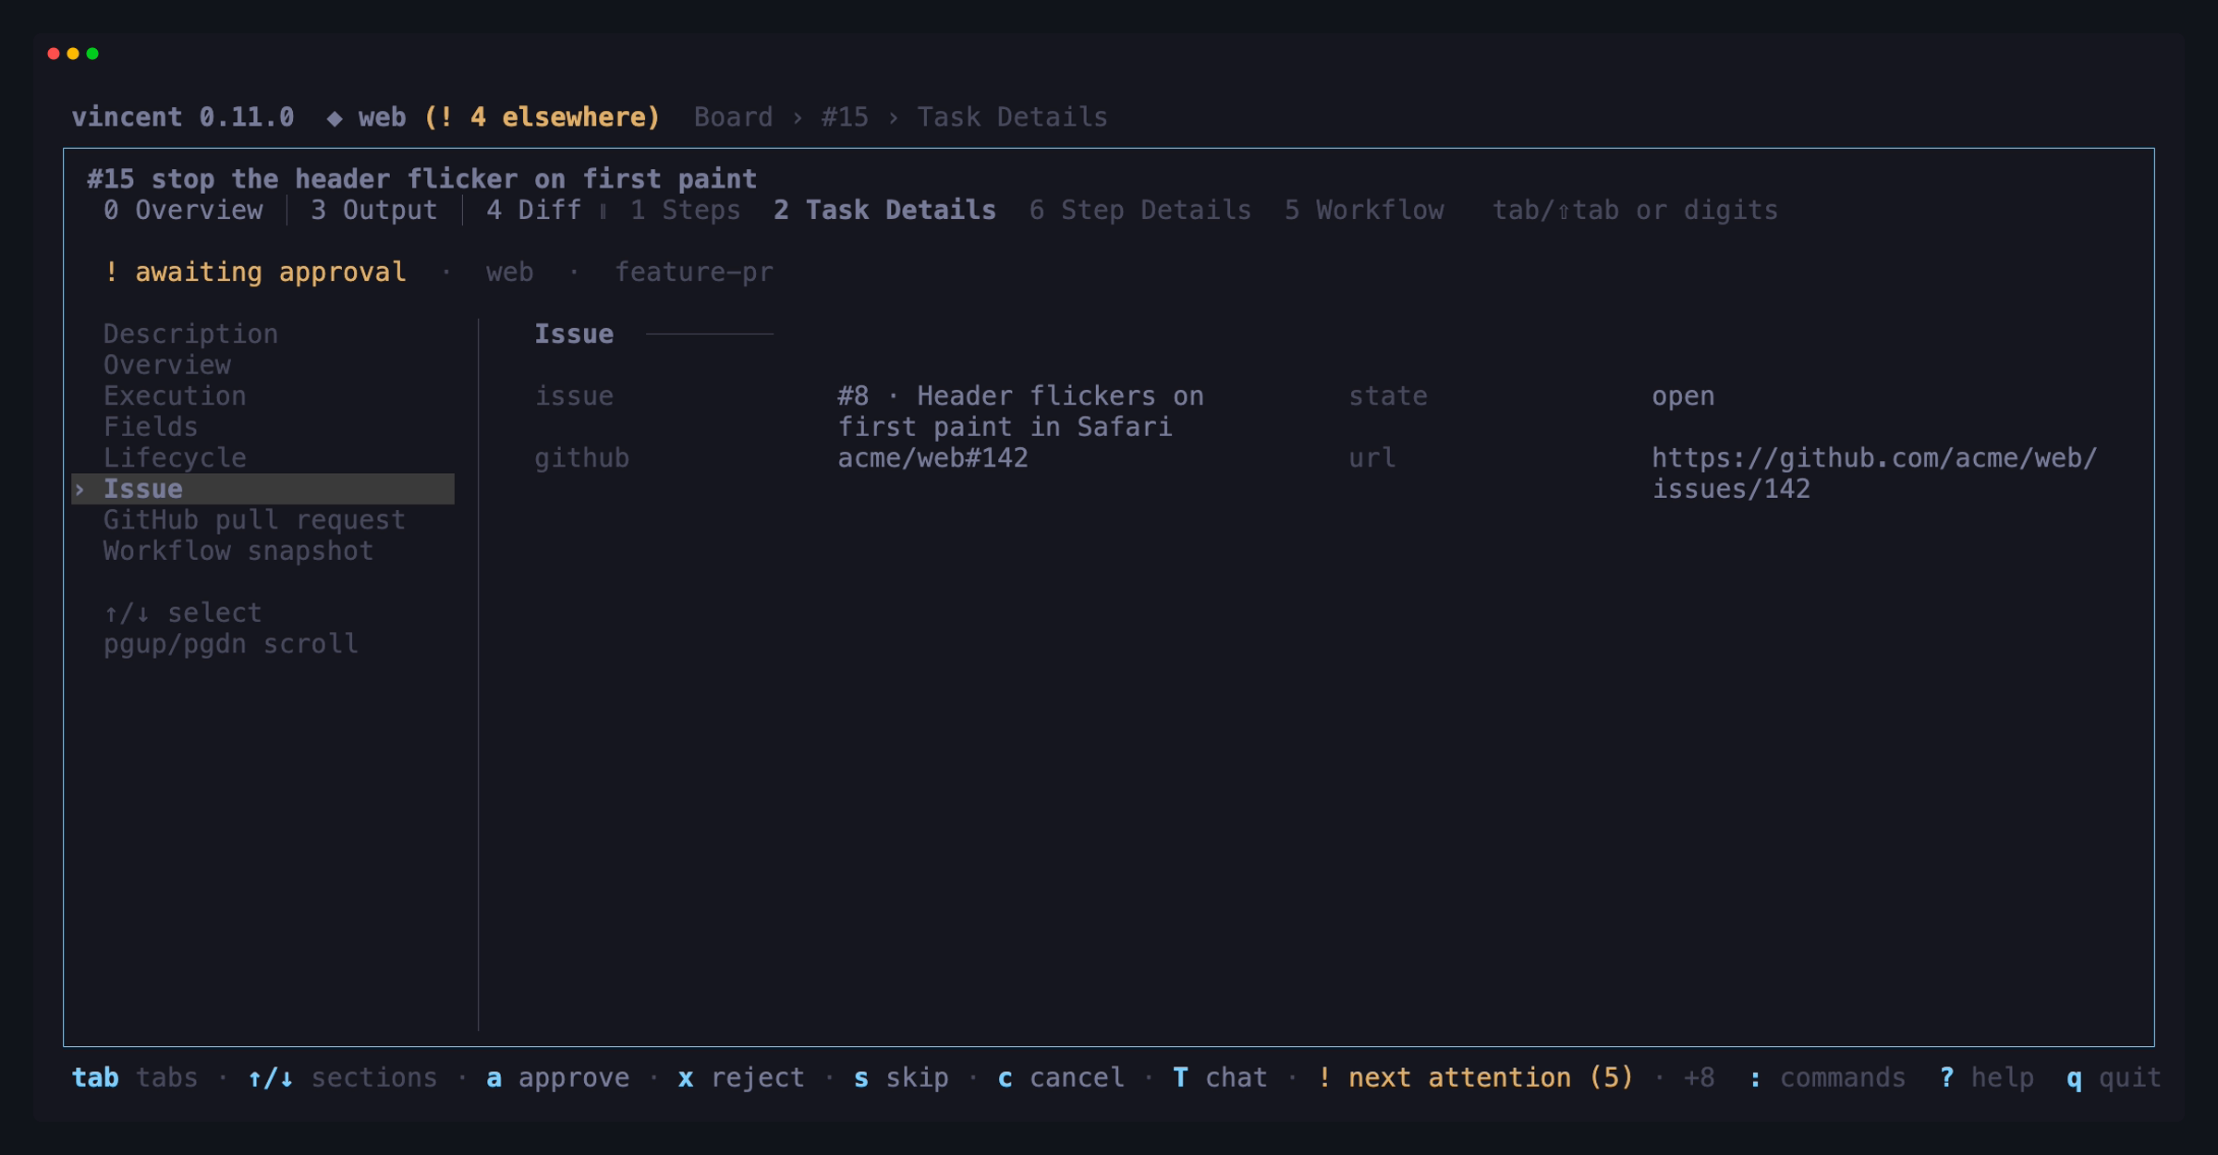The height and width of the screenshot is (1155, 2218).
Task: Open the 3 Output tab
Action: click(374, 210)
